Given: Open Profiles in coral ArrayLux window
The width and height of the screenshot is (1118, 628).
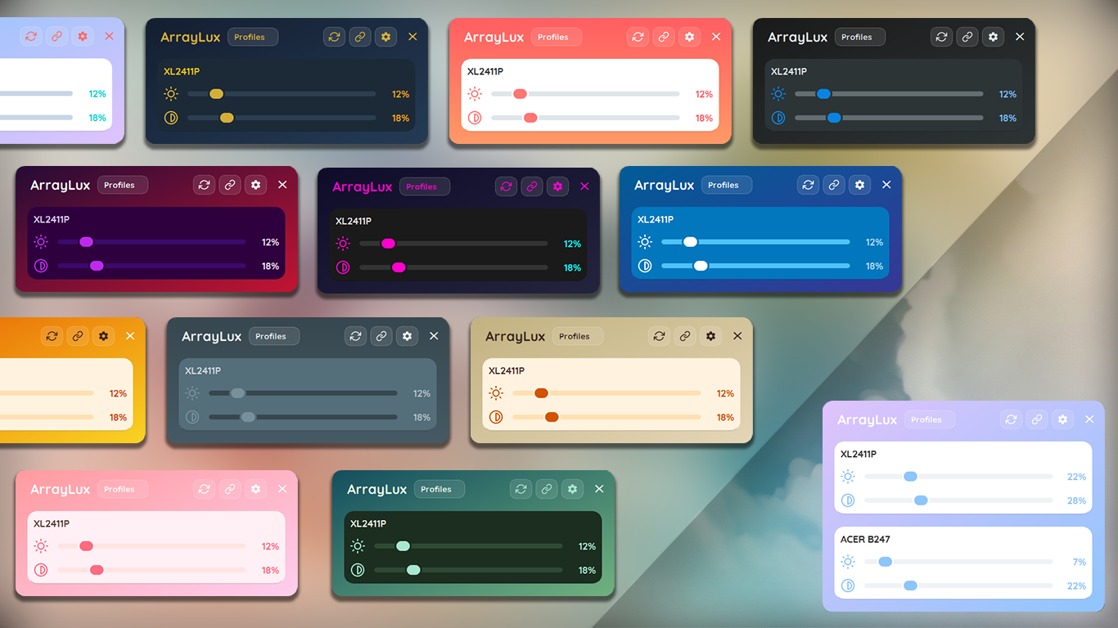Looking at the screenshot, I should pyautogui.click(x=557, y=37).
